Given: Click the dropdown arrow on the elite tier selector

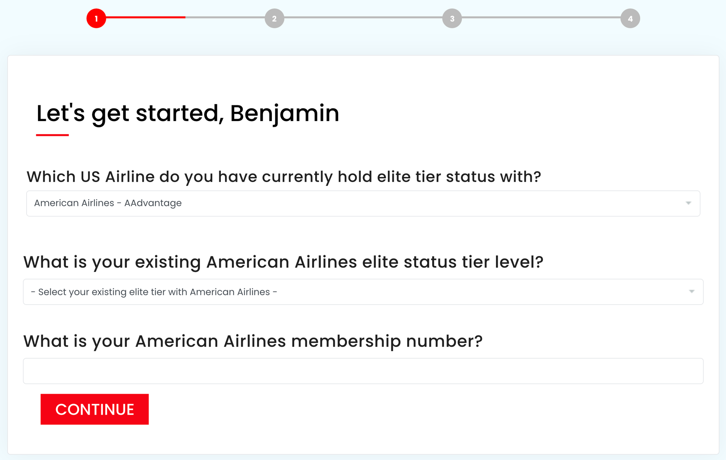Looking at the screenshot, I should [x=691, y=291].
